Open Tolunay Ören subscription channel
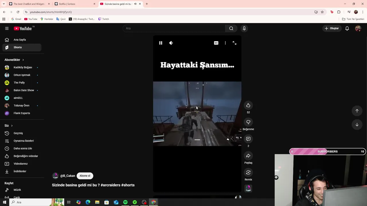This screenshot has width=367, height=206. pyautogui.click(x=22, y=106)
